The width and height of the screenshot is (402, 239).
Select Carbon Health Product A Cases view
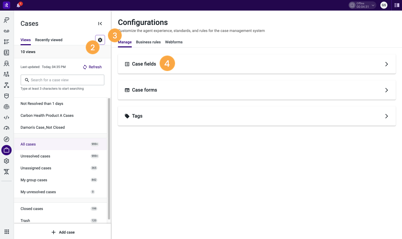61,115
